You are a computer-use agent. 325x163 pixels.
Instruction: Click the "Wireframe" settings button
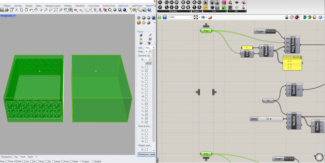click(x=146, y=154)
